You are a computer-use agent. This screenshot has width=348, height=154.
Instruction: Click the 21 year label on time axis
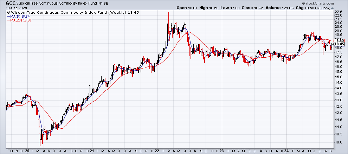[92, 151]
